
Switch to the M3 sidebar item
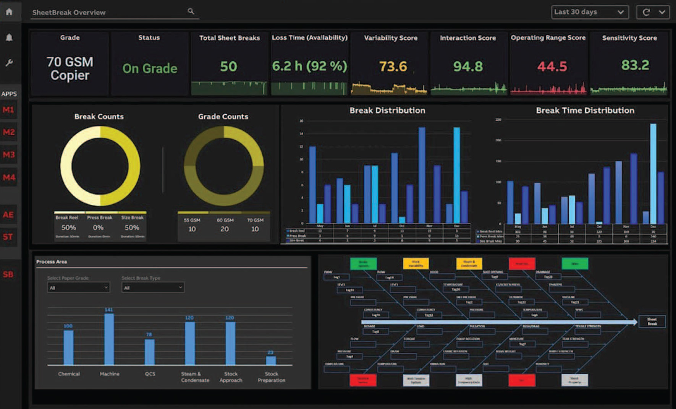tap(9, 155)
